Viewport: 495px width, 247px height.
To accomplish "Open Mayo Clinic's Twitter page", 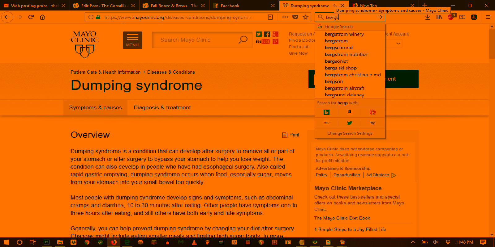I will (x=259, y=34).
